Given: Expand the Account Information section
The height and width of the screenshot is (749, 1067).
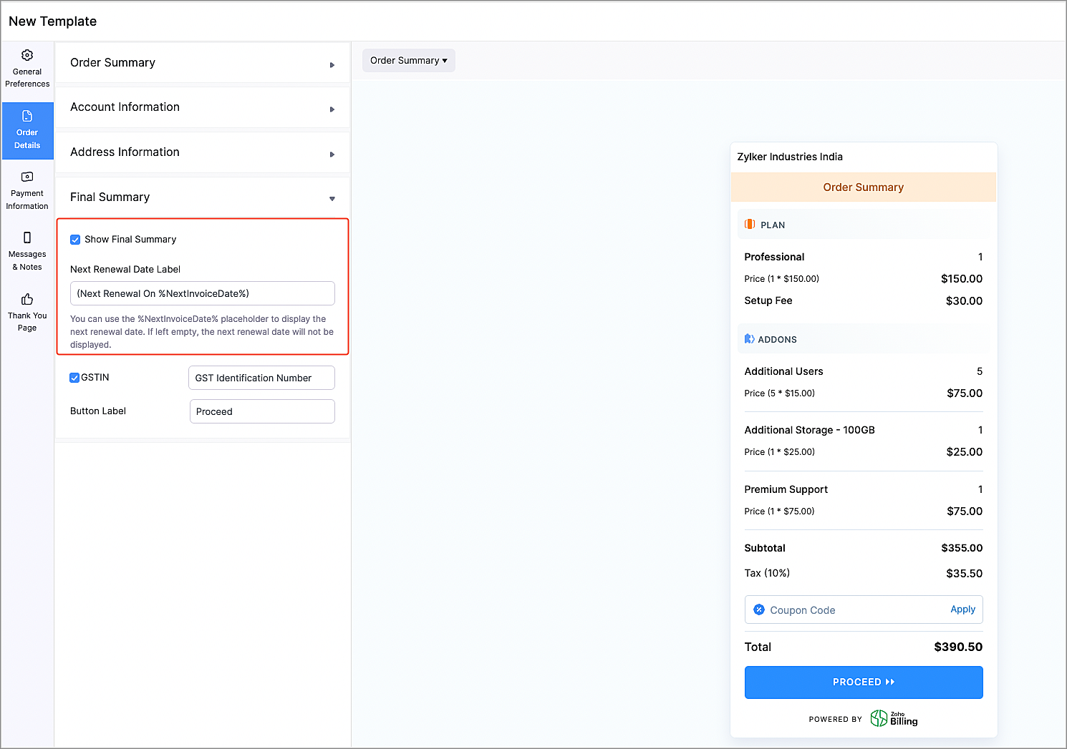Looking at the screenshot, I should coord(203,108).
